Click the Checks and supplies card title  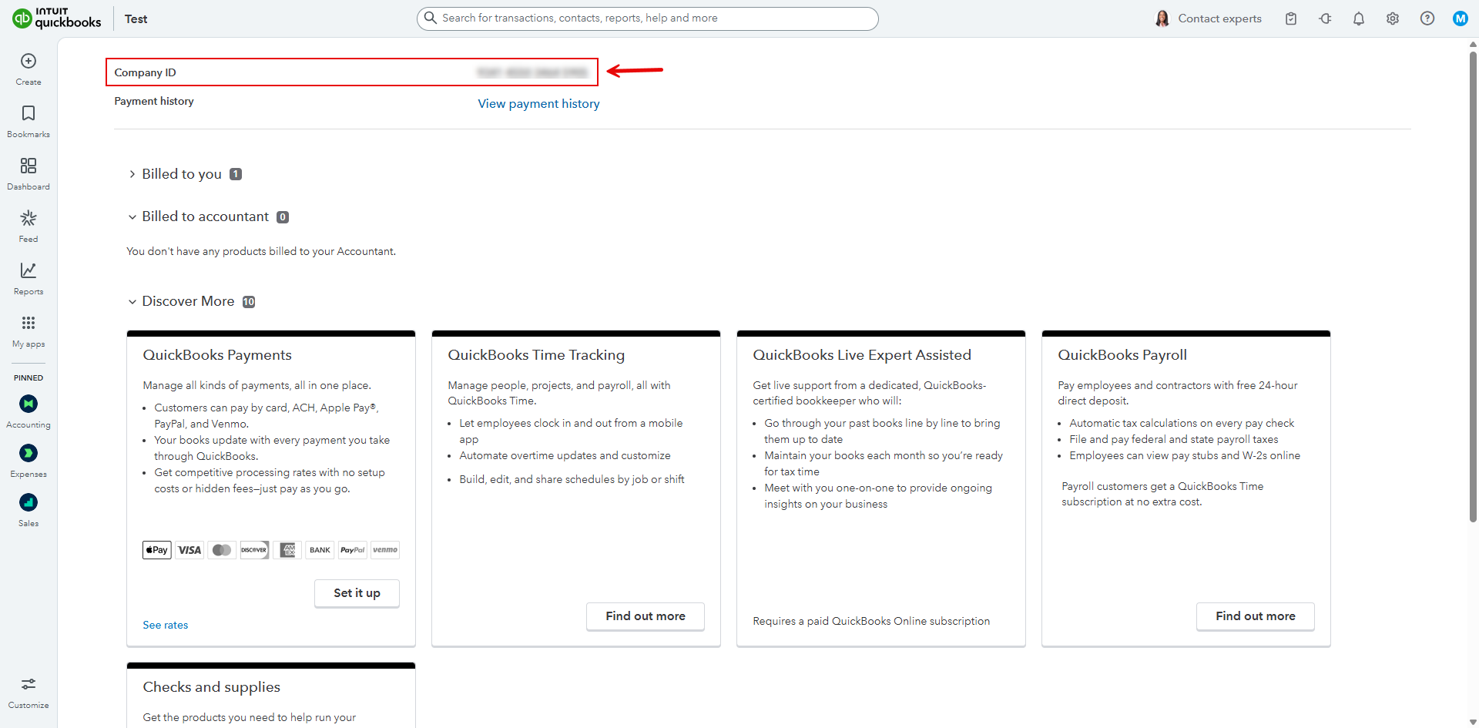(211, 686)
